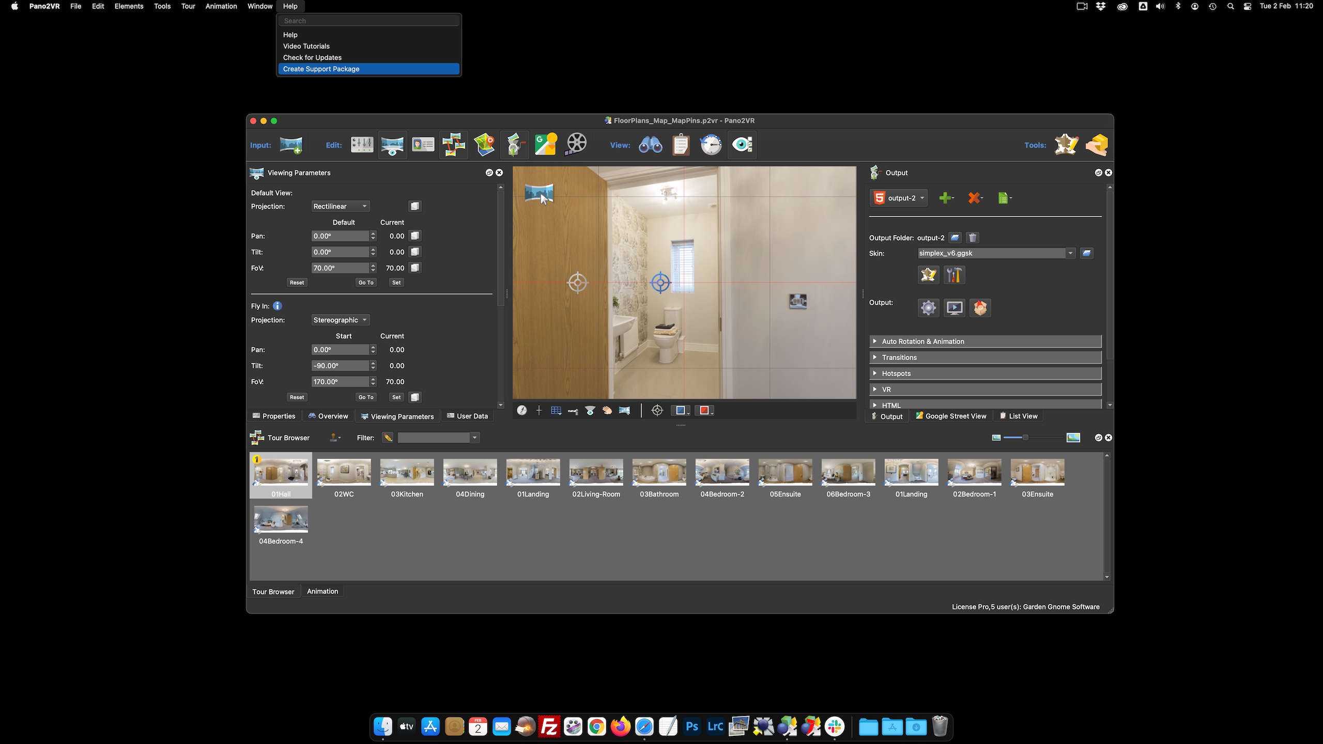Open Video Tutorials from Help menu

tap(368, 46)
